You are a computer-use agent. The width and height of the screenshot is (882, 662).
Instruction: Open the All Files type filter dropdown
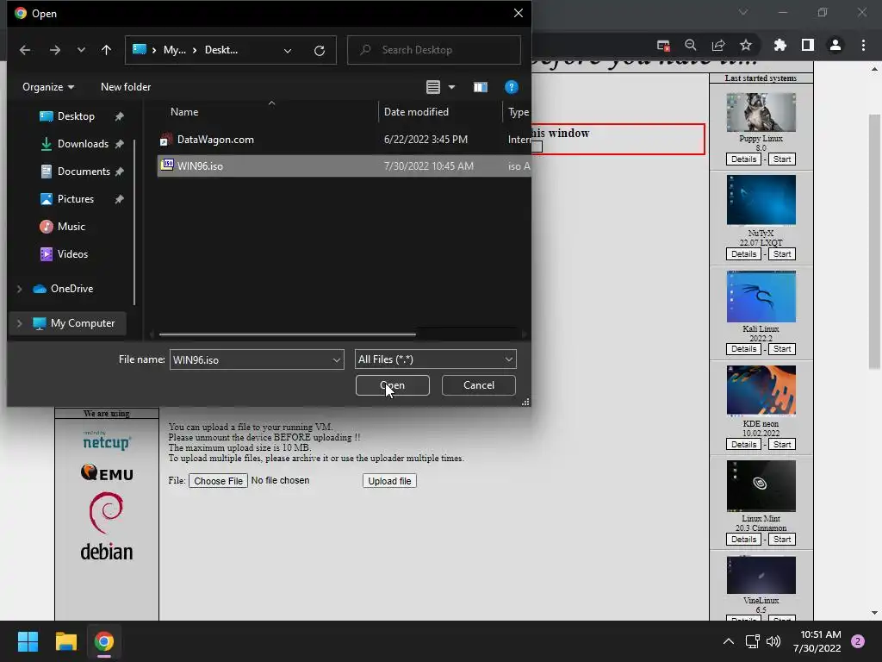pos(435,359)
